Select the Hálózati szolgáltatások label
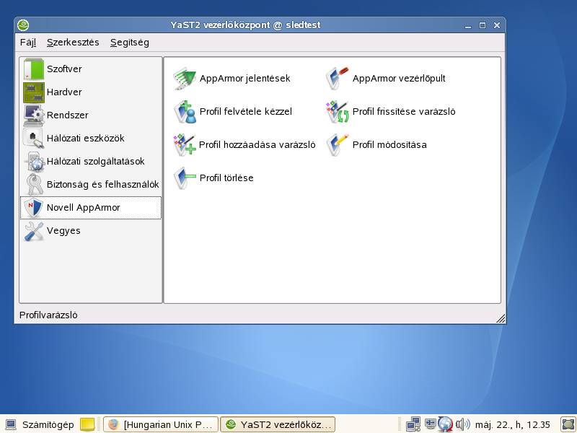 point(95,161)
